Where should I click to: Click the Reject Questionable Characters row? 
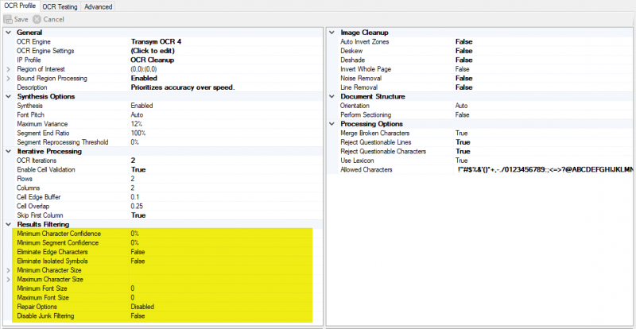click(486, 151)
